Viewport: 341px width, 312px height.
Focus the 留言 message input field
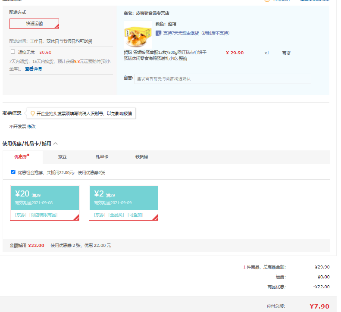click(223, 79)
